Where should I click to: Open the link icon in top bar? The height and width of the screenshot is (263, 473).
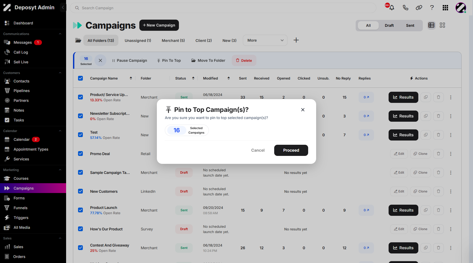[419, 8]
